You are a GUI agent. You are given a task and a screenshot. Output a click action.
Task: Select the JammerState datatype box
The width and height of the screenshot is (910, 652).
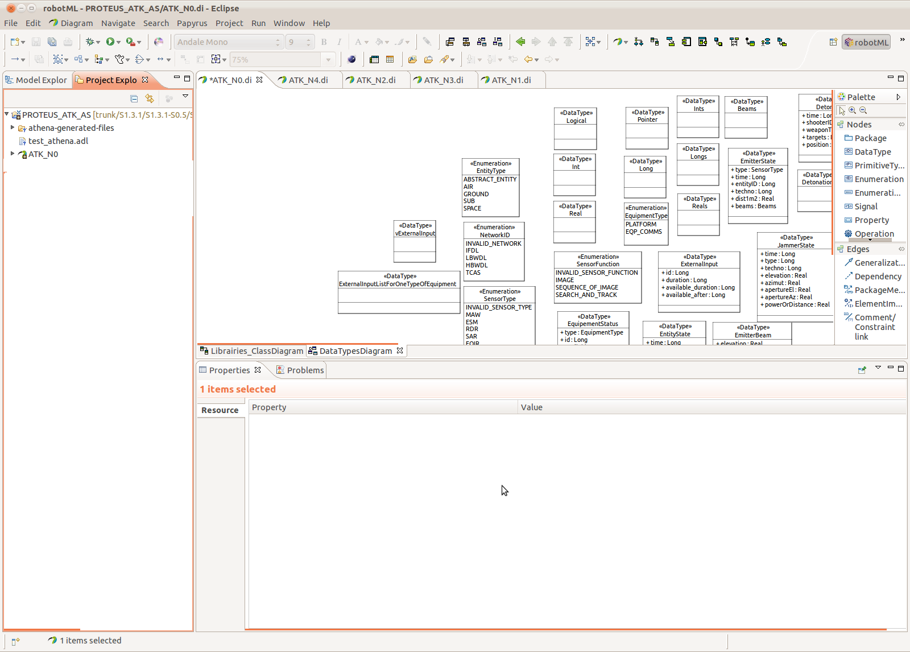coord(796,277)
